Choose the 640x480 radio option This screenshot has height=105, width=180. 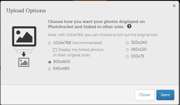(50, 69)
